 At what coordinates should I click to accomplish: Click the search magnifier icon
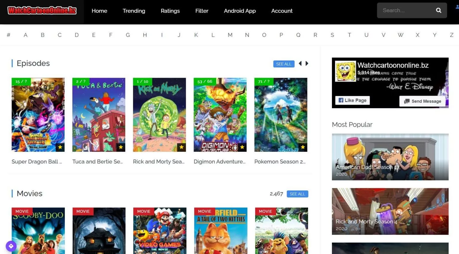point(438,10)
